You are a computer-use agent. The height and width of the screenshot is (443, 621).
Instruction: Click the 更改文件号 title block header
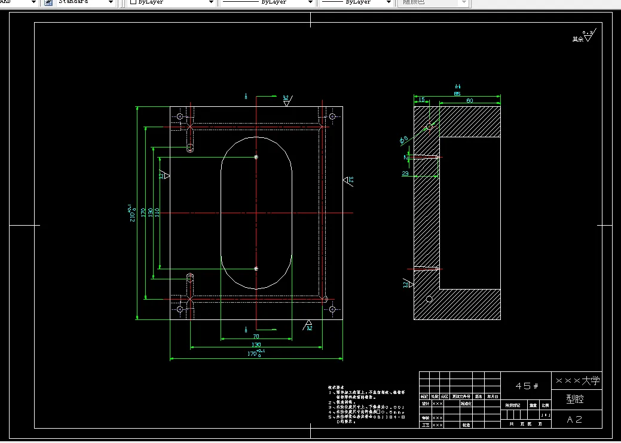click(461, 396)
